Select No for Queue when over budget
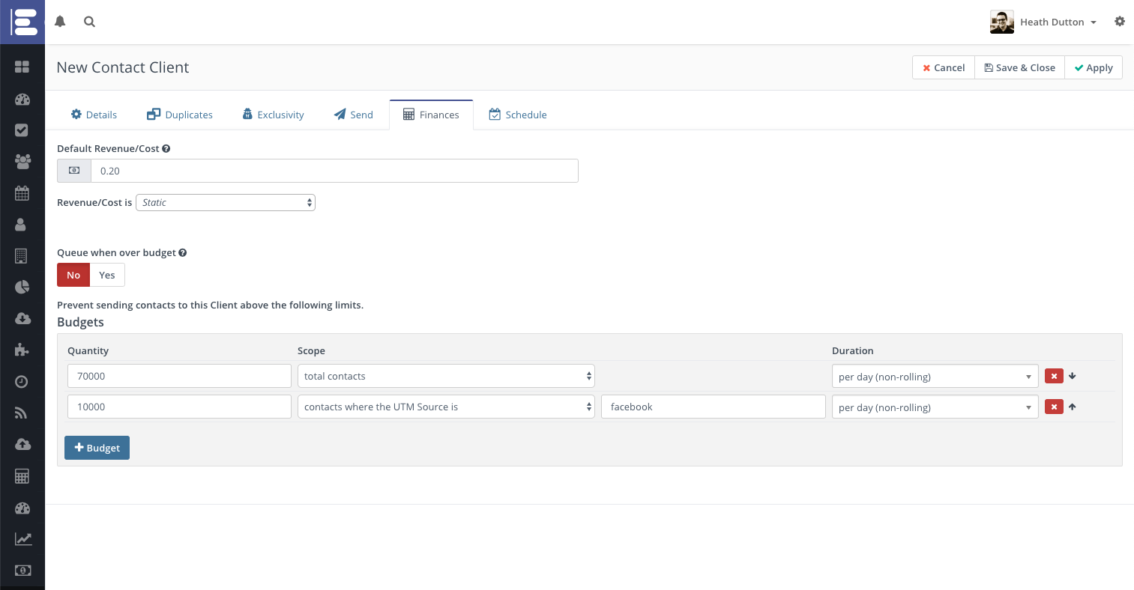This screenshot has width=1134, height=590. coord(73,275)
